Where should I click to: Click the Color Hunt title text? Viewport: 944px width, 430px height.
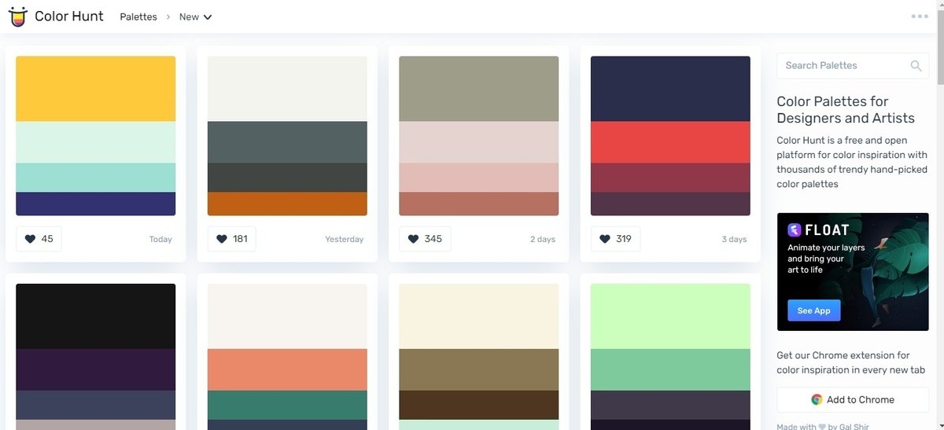[x=69, y=16]
